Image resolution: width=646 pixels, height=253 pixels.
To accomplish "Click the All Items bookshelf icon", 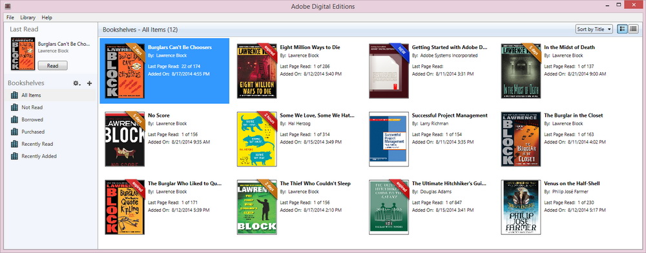I will tap(14, 95).
